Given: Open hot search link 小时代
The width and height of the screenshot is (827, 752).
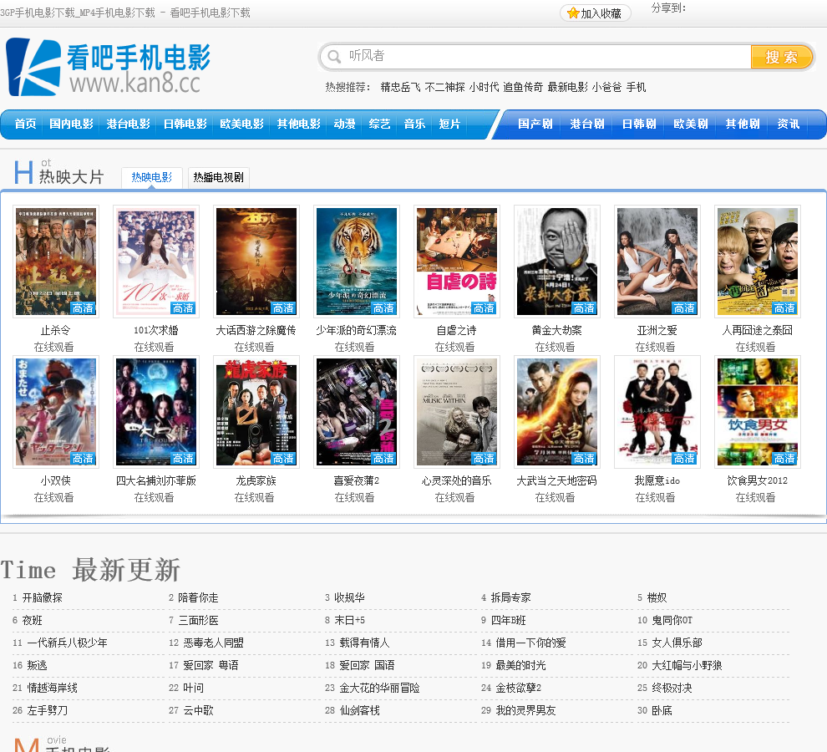Looking at the screenshot, I should point(484,87).
